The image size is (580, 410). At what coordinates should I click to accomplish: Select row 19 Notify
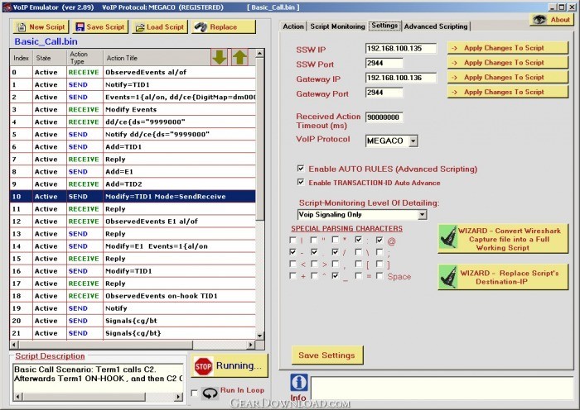133,308
